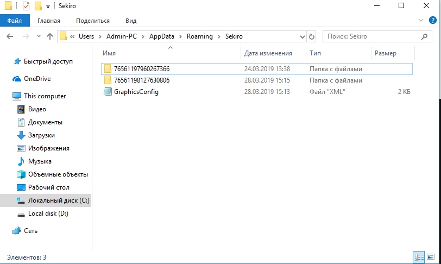Select folder 76561198127630806
Image resolution: width=441 pixels, height=264 pixels.
click(x=257, y=80)
